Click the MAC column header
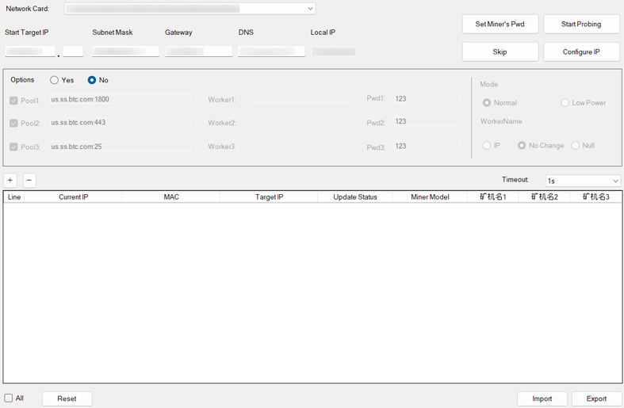The image size is (624, 408). 171,197
